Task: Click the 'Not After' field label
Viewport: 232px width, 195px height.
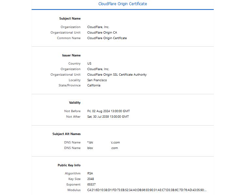Action: click(73, 117)
